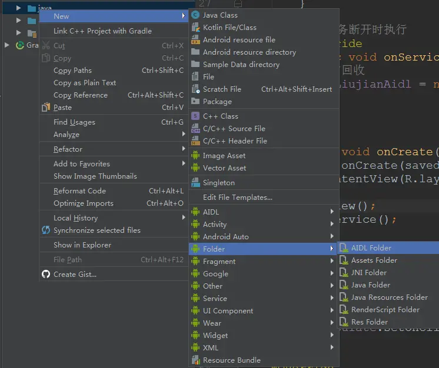The image size is (439, 368).
Task: Click the Resource Bundle icon
Action: point(195,360)
